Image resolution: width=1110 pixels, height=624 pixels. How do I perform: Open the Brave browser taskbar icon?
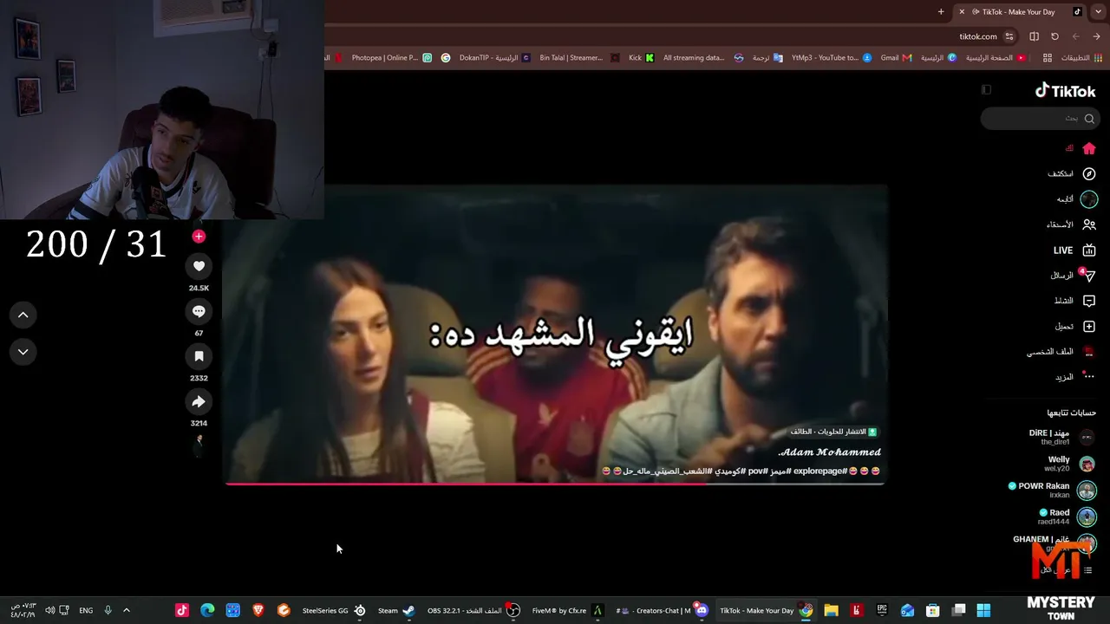tap(258, 610)
